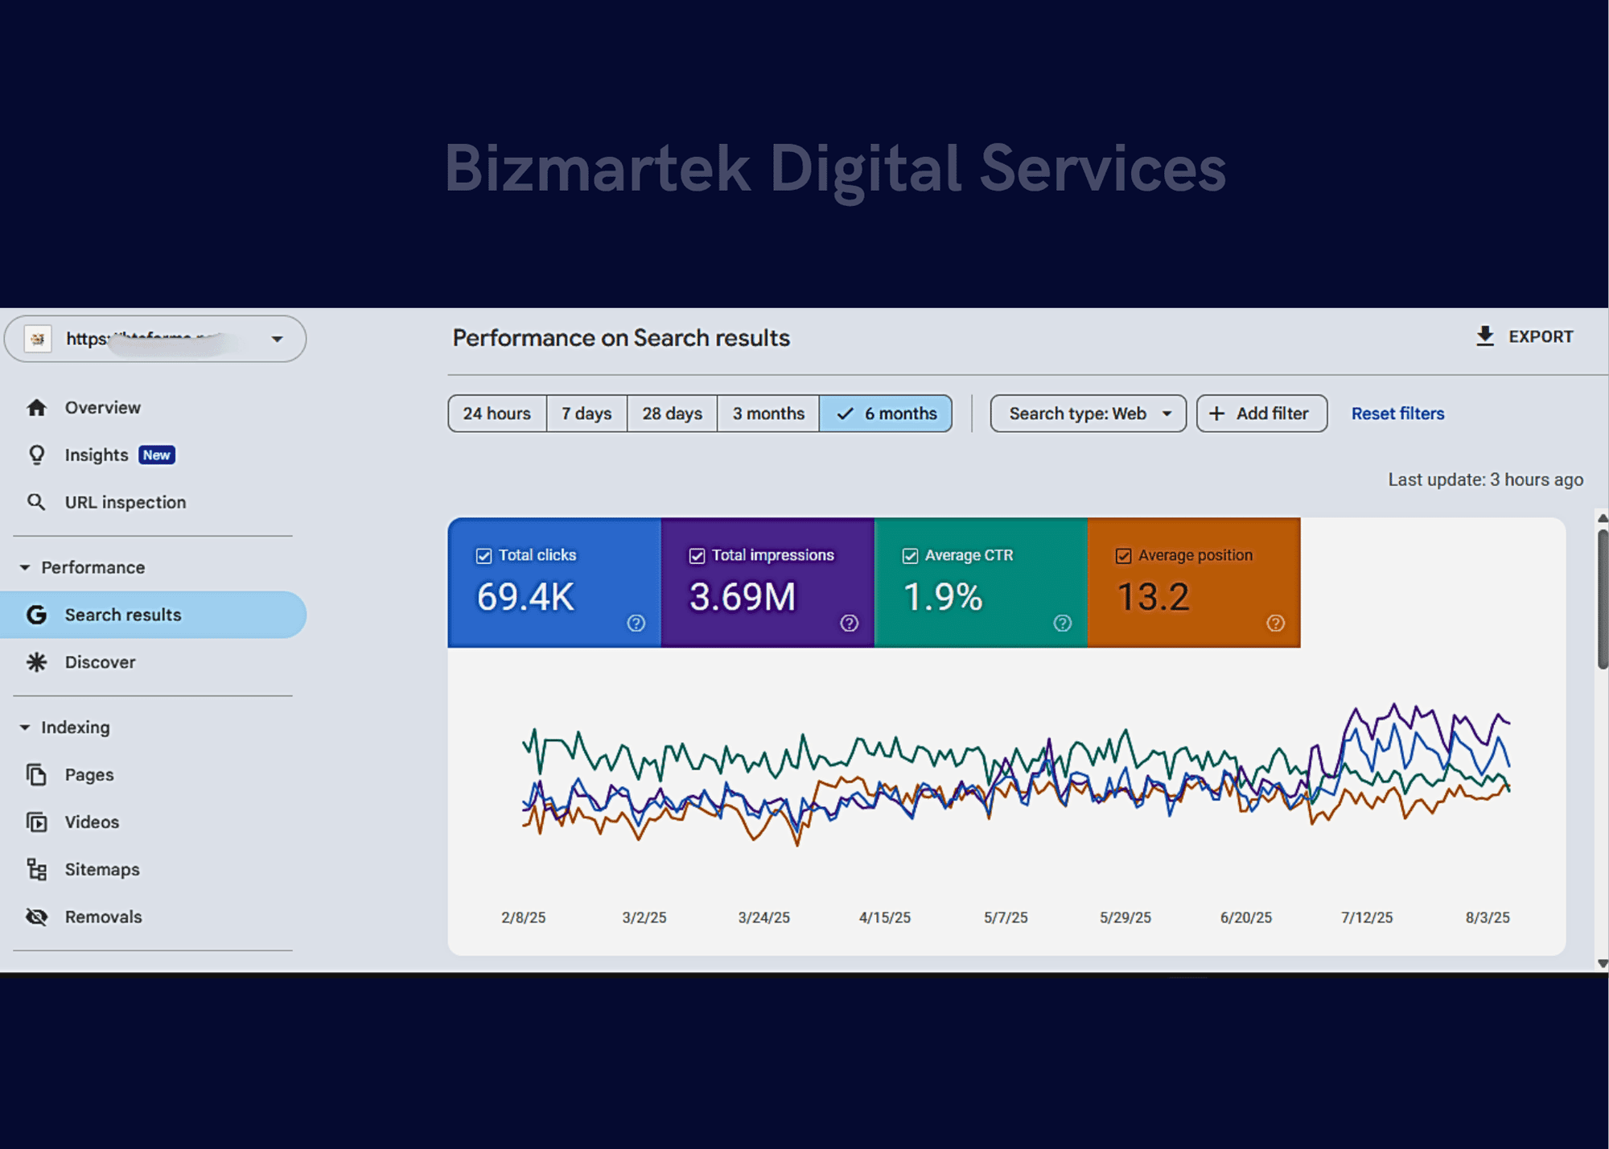The width and height of the screenshot is (1609, 1149).
Task: Uncheck the Total impressions checkbox
Action: [697, 556]
